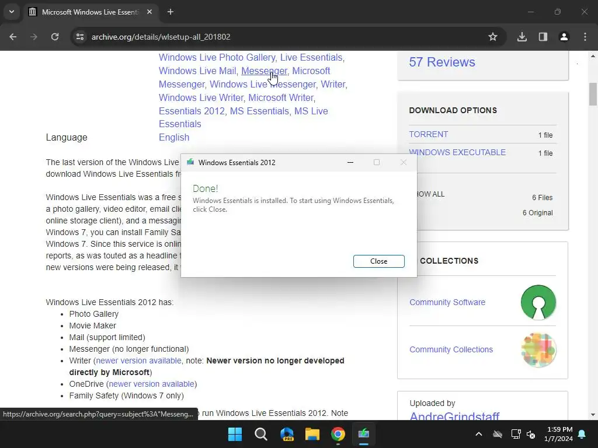
Task: Select the Microsoft Windows Live Essentials tab
Action: [89, 12]
